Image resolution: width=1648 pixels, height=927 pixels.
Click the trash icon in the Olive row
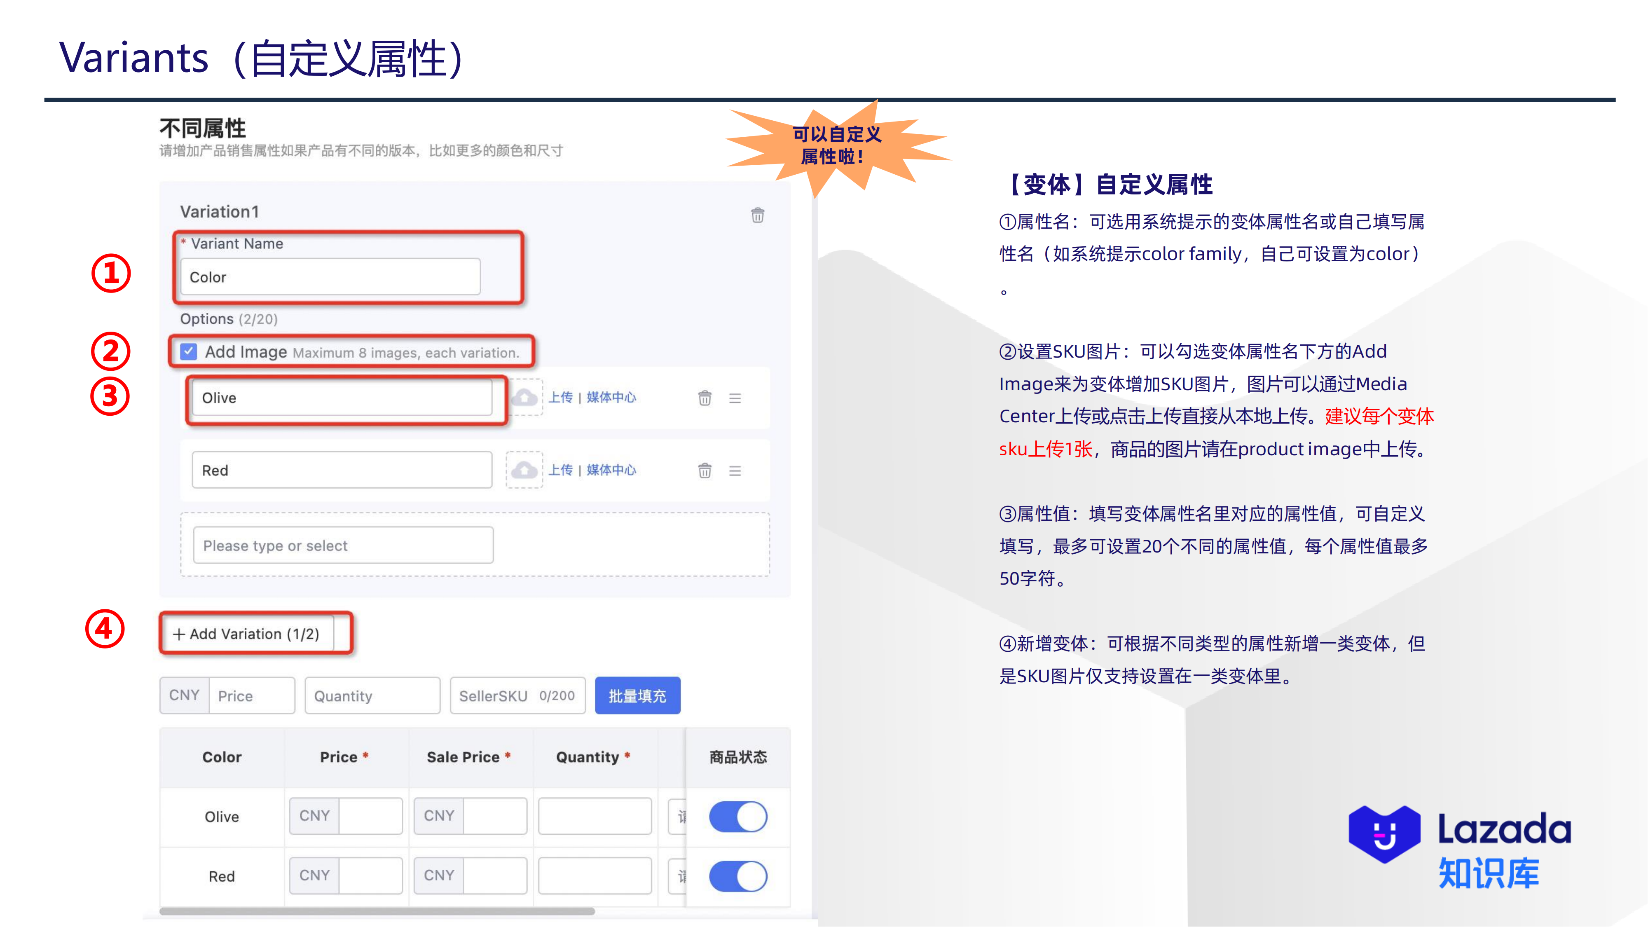705,398
